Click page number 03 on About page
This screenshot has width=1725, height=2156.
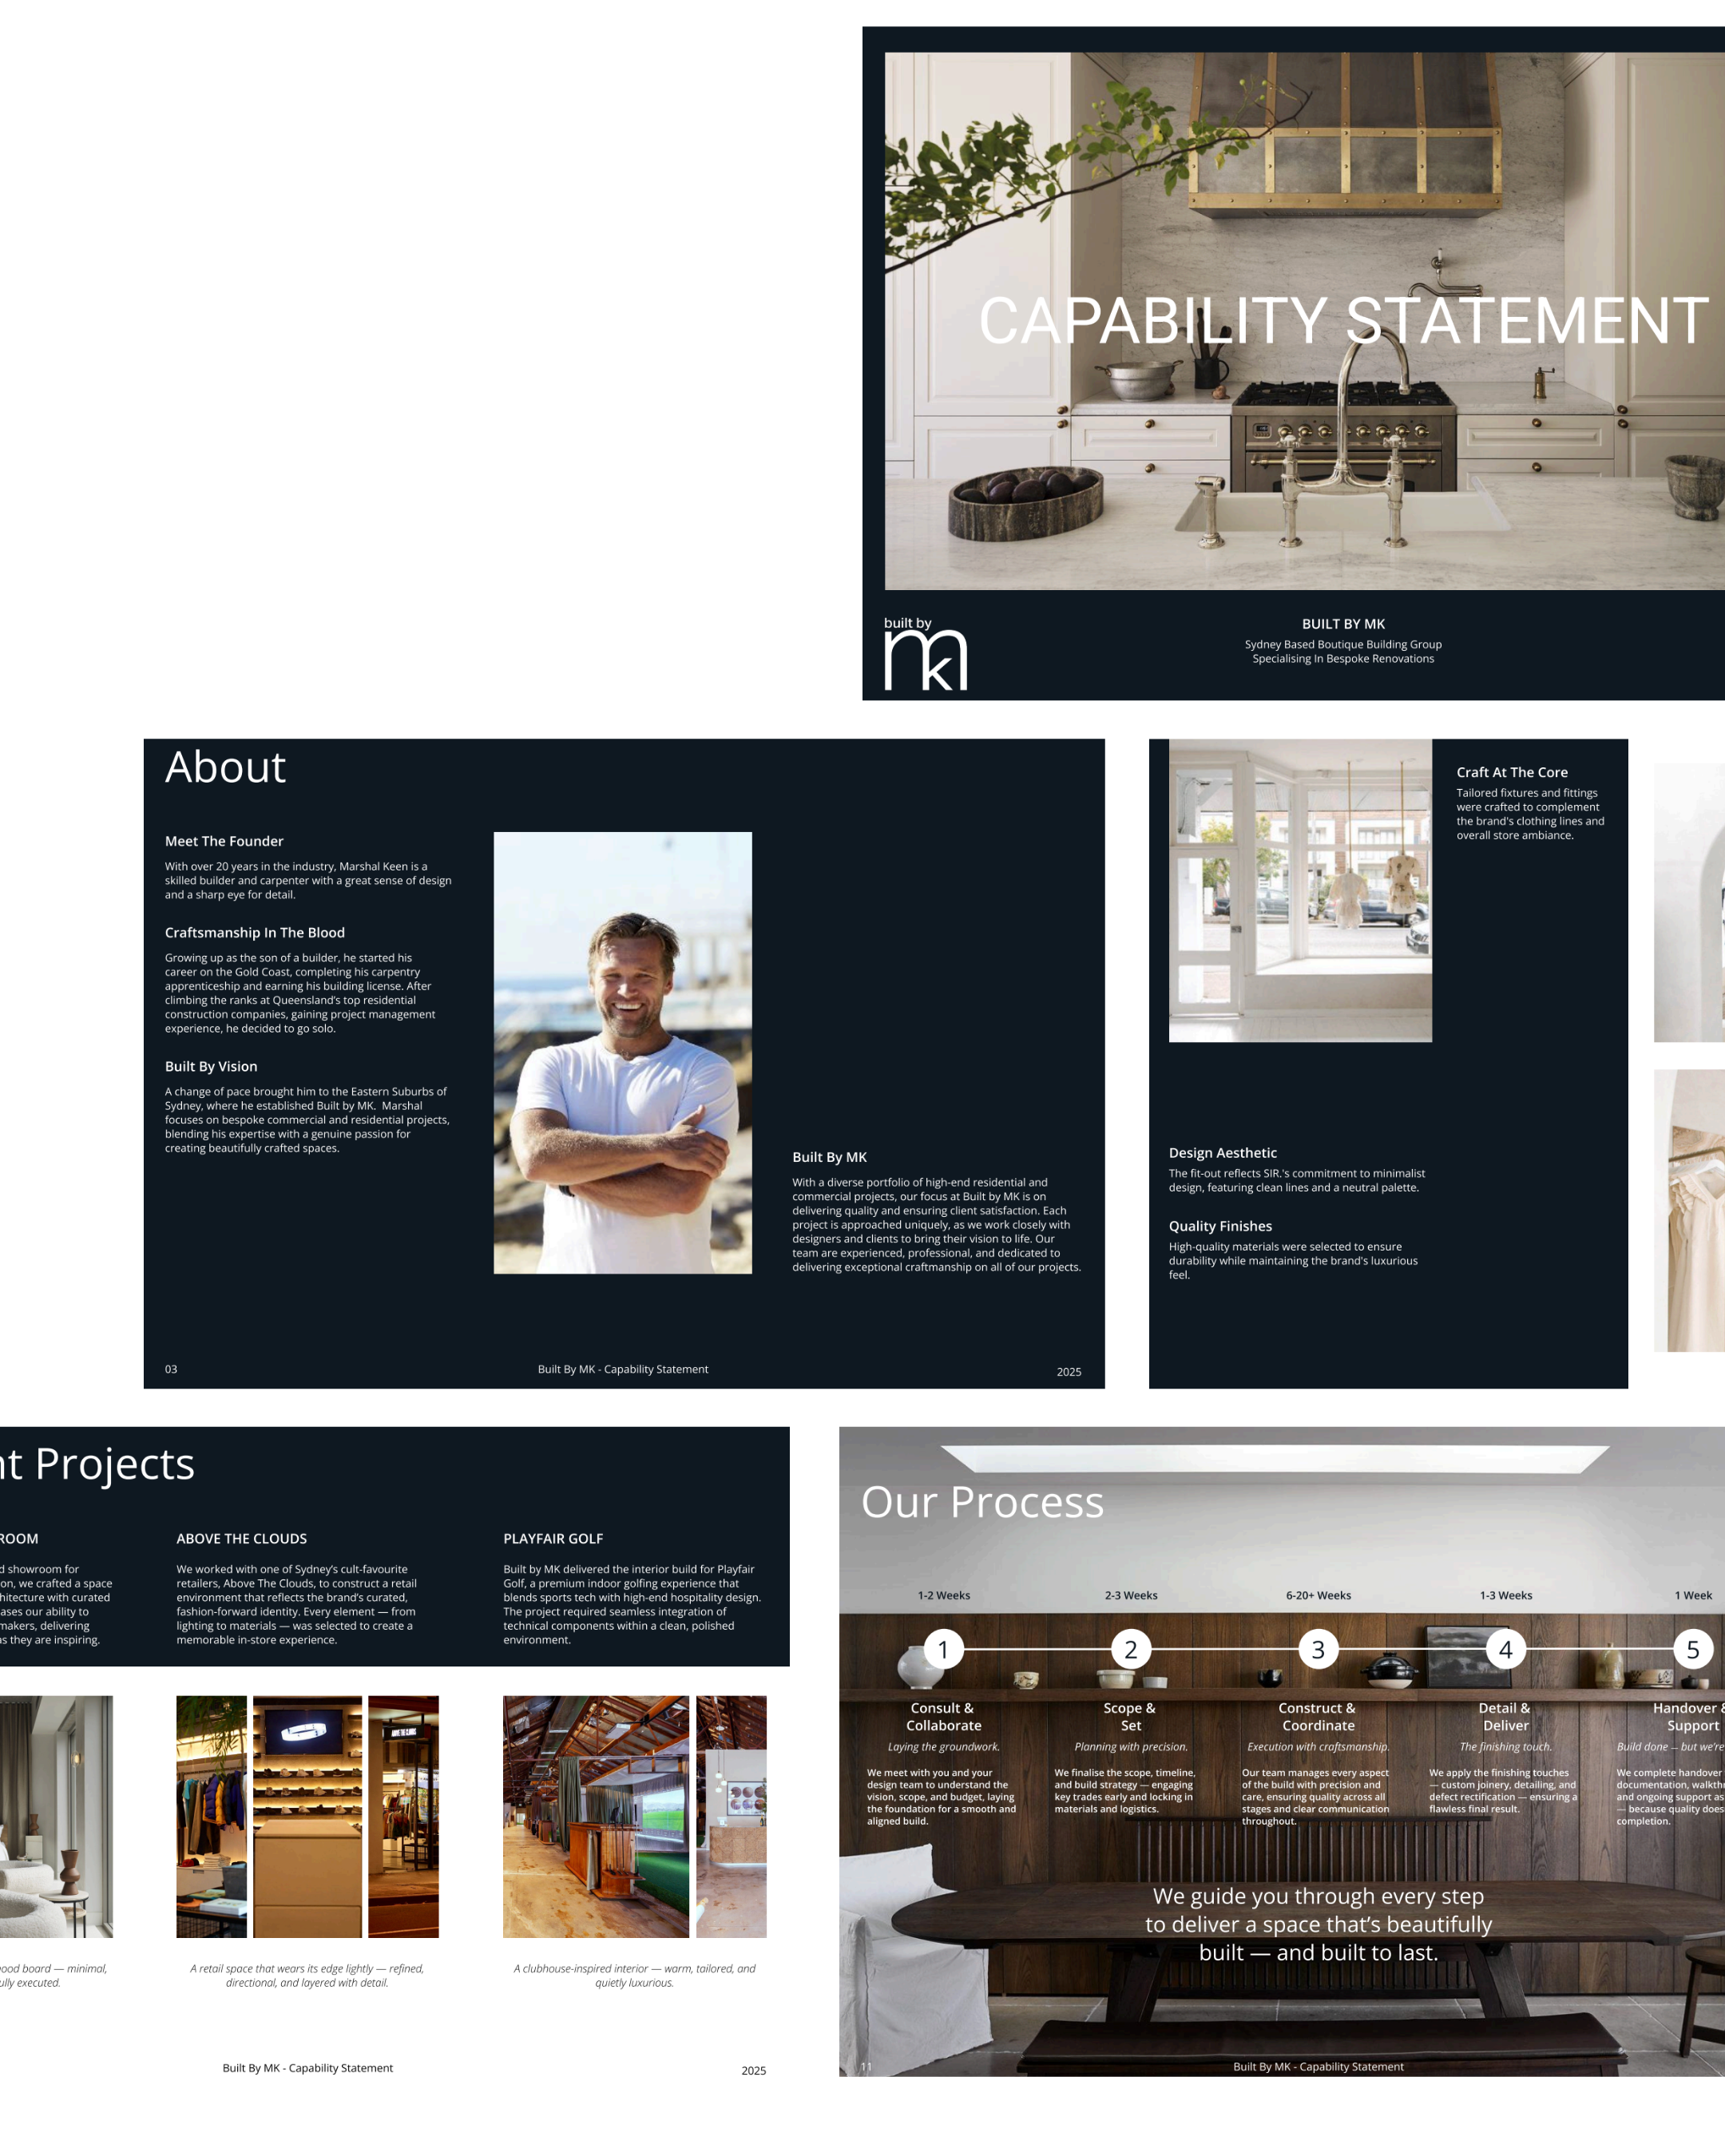point(171,1369)
